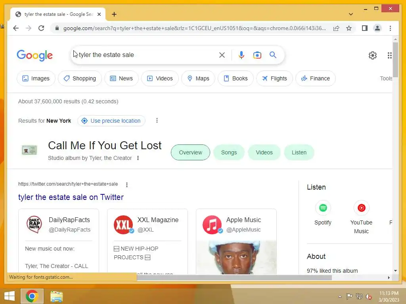Viewport: 406px width, 304px height.
Task: Click '97% liked this album' text
Action: pyautogui.click(x=332, y=271)
